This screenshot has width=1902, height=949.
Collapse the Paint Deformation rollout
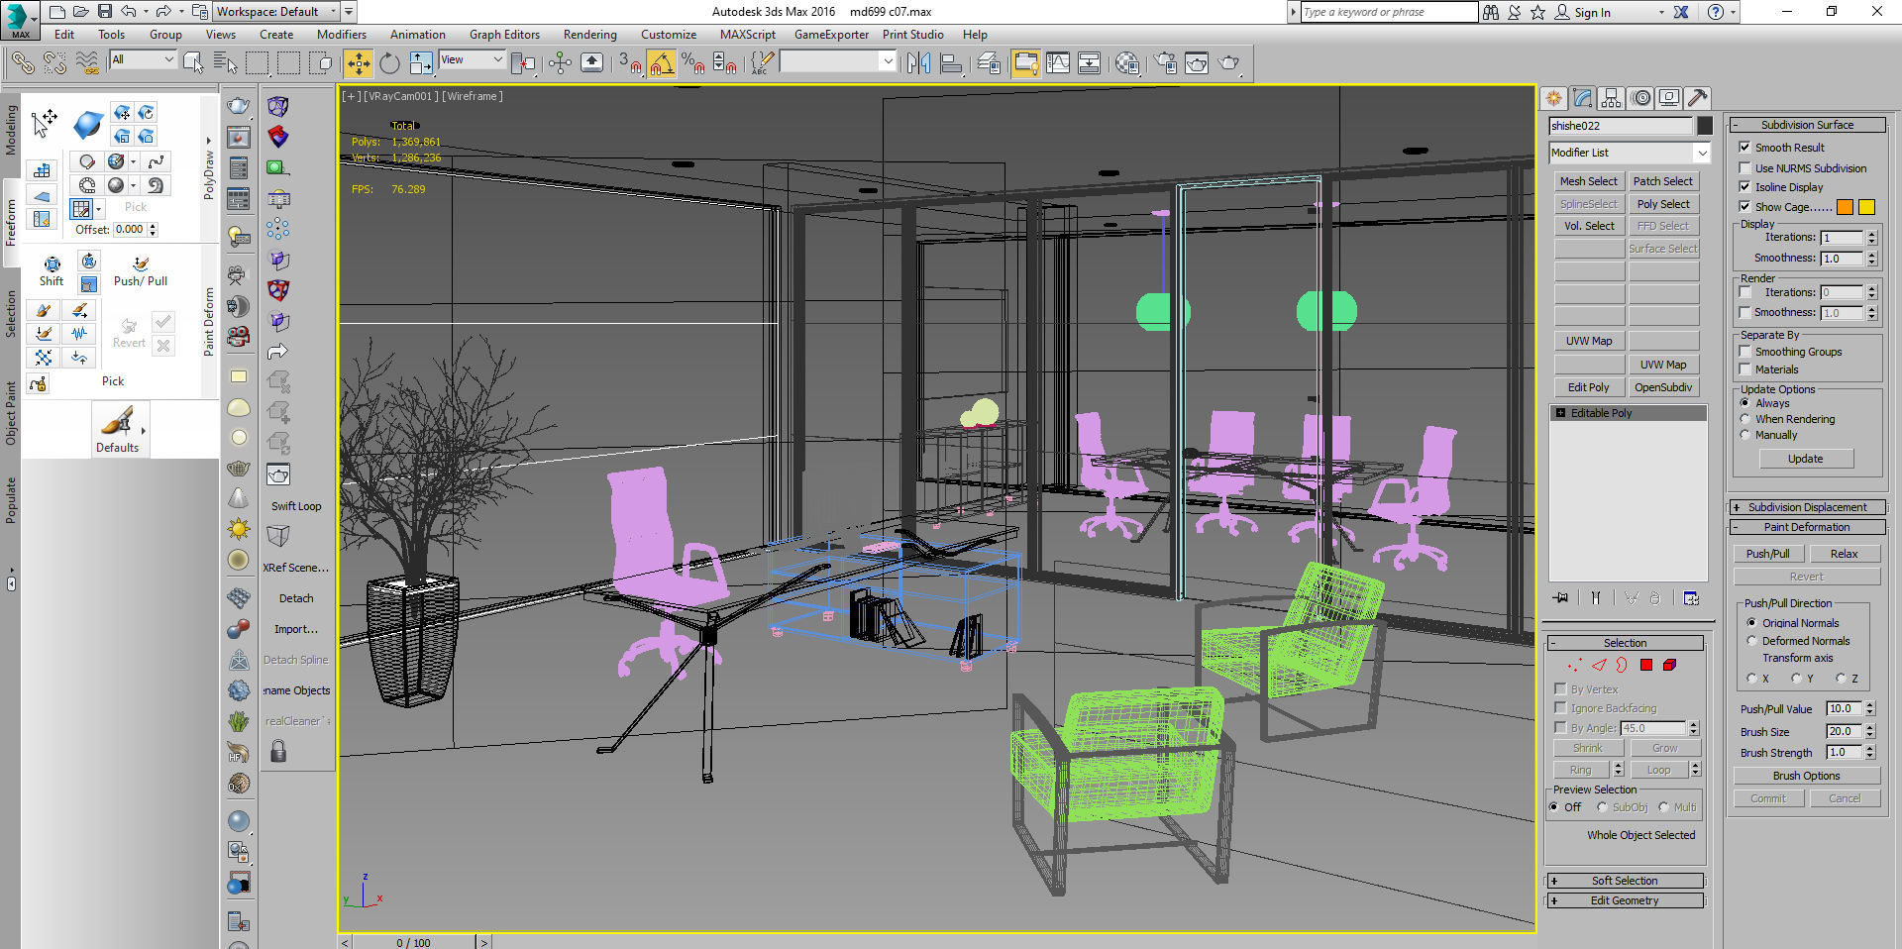(x=1807, y=527)
